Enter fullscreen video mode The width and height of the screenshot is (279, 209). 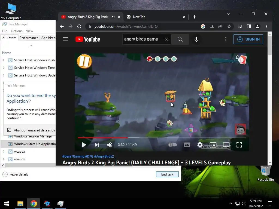239,145
